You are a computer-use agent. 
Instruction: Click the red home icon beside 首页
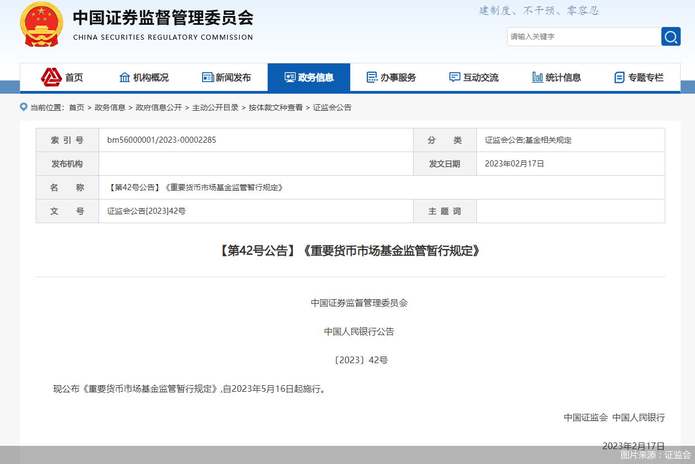[51, 77]
